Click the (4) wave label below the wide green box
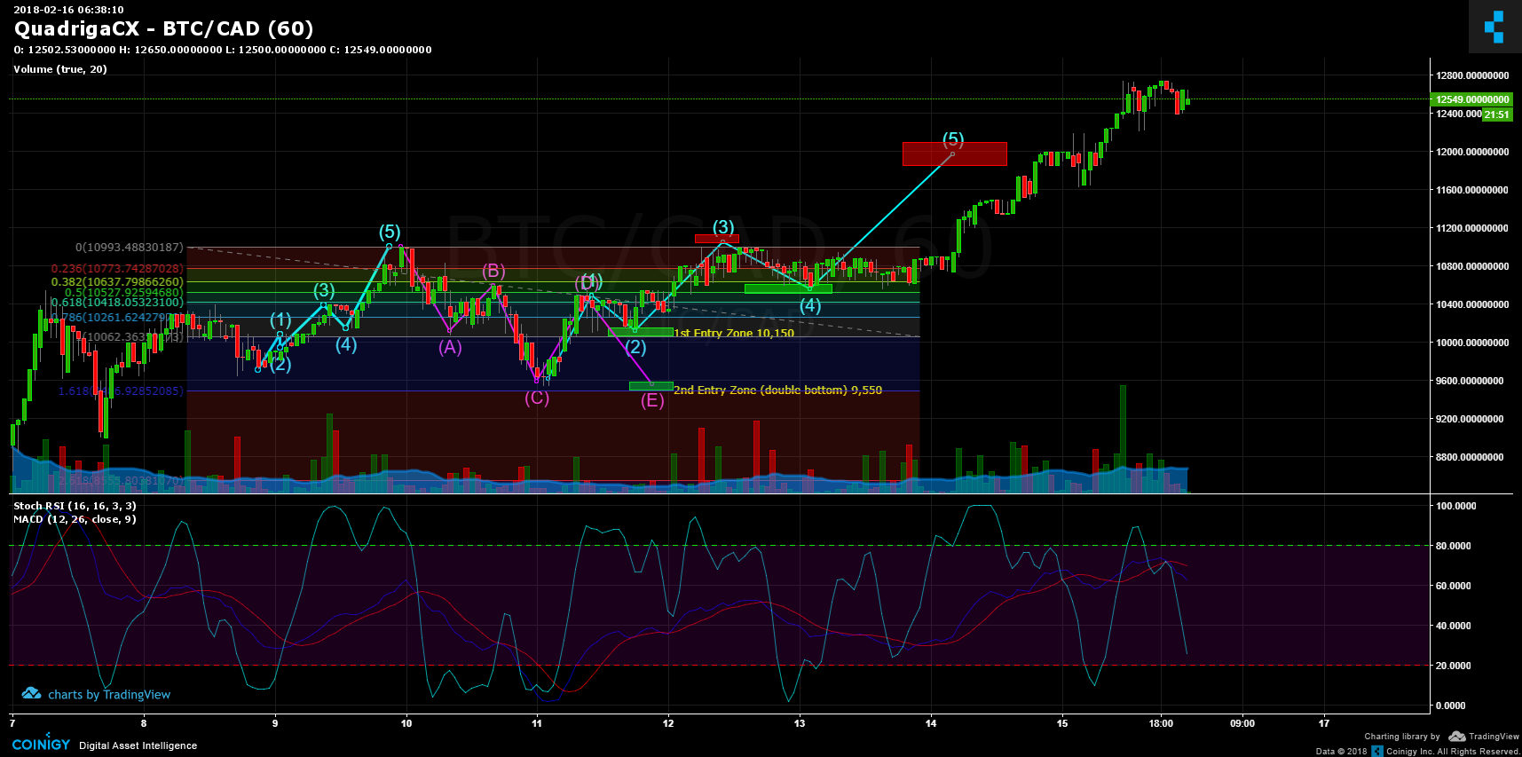 pyautogui.click(x=810, y=306)
